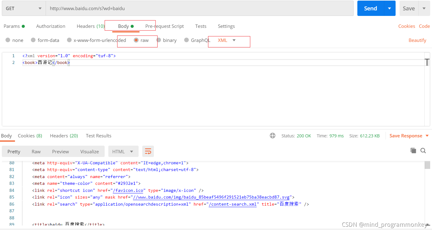Click Beautify to format the body
Image resolution: width=432 pixels, height=231 pixels.
(417, 40)
